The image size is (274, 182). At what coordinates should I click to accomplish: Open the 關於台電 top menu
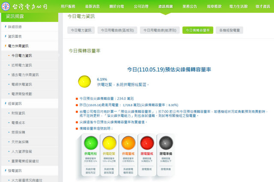[x=117, y=6]
